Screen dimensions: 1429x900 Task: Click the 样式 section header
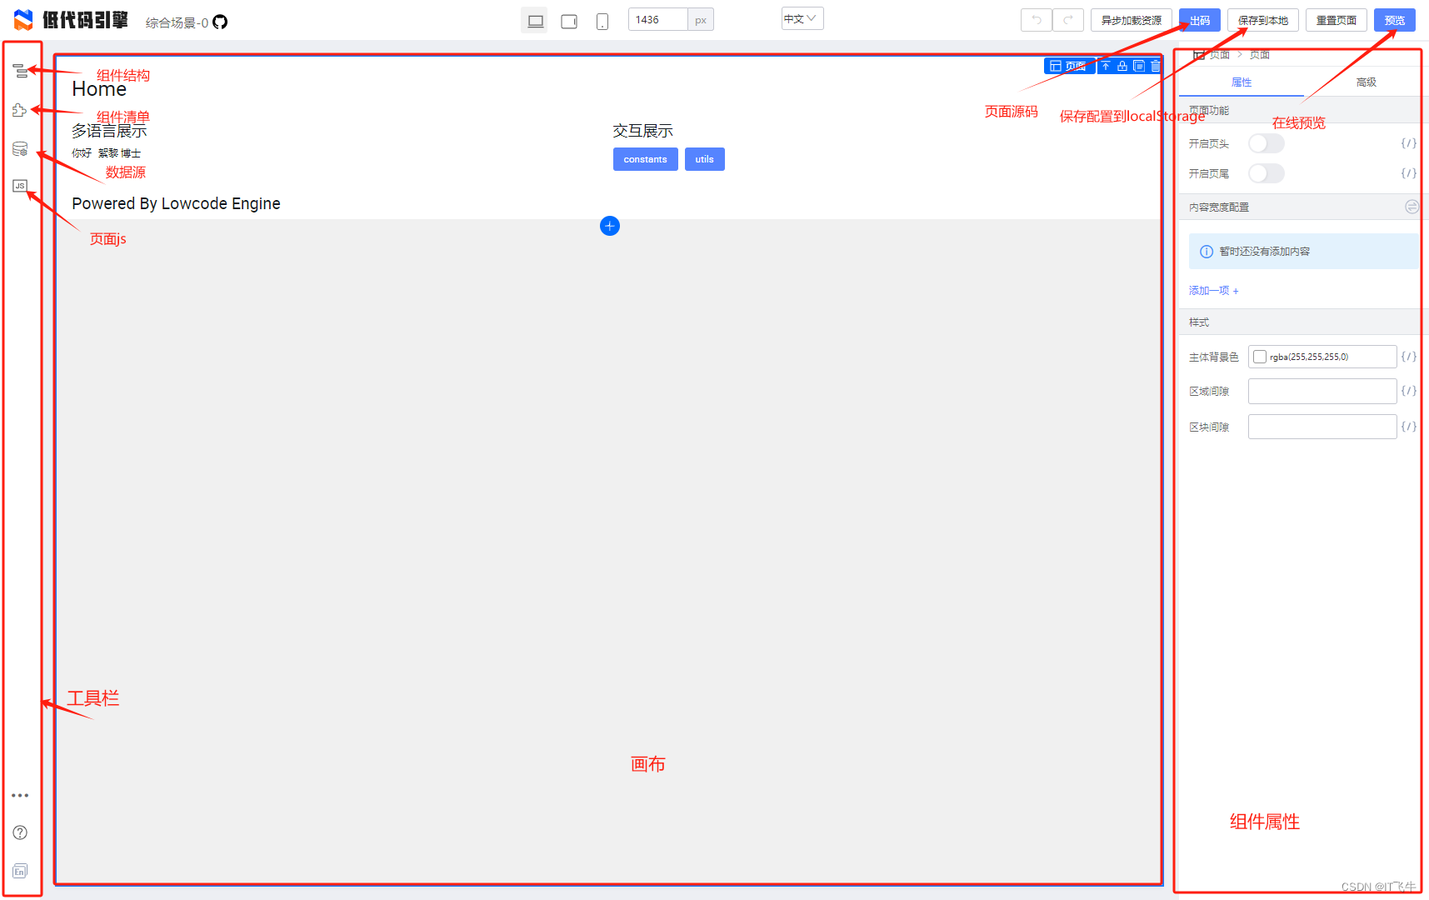1303,322
